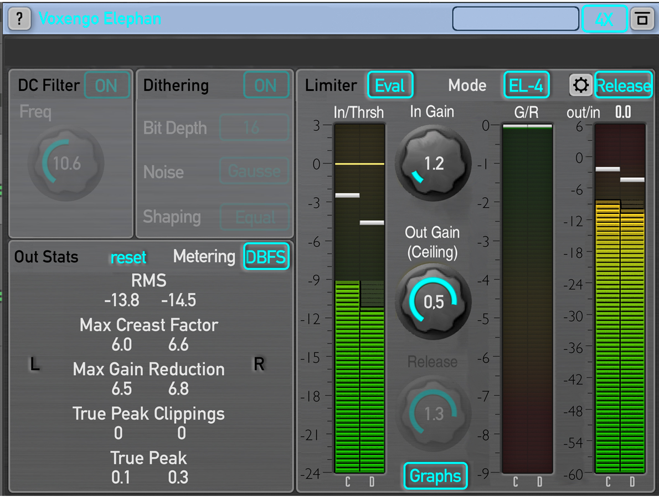Viewport: 659px width, 497px height.
Task: Open limiter settings gear icon
Action: click(x=581, y=85)
